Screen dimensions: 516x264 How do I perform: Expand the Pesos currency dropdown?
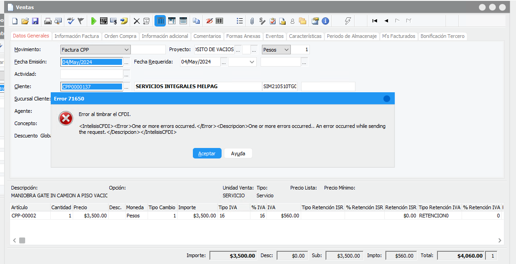[286, 50]
